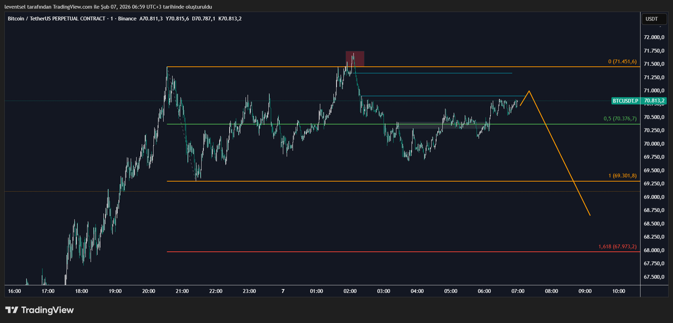Screen dimensions: 673x323
Task: Click the 69.000,0 price axis label
Action: click(x=653, y=197)
